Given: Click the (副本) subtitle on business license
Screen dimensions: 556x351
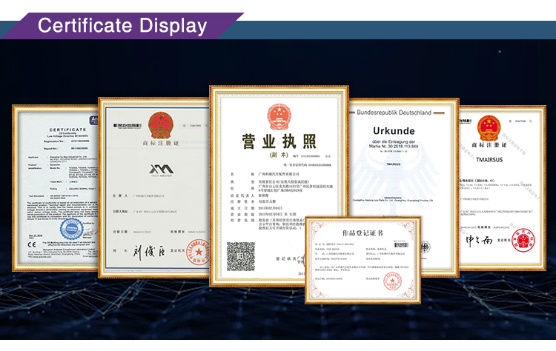Looking at the screenshot, I should pyautogui.click(x=279, y=155).
